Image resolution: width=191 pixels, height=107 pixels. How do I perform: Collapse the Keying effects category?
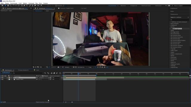(x=170, y=27)
